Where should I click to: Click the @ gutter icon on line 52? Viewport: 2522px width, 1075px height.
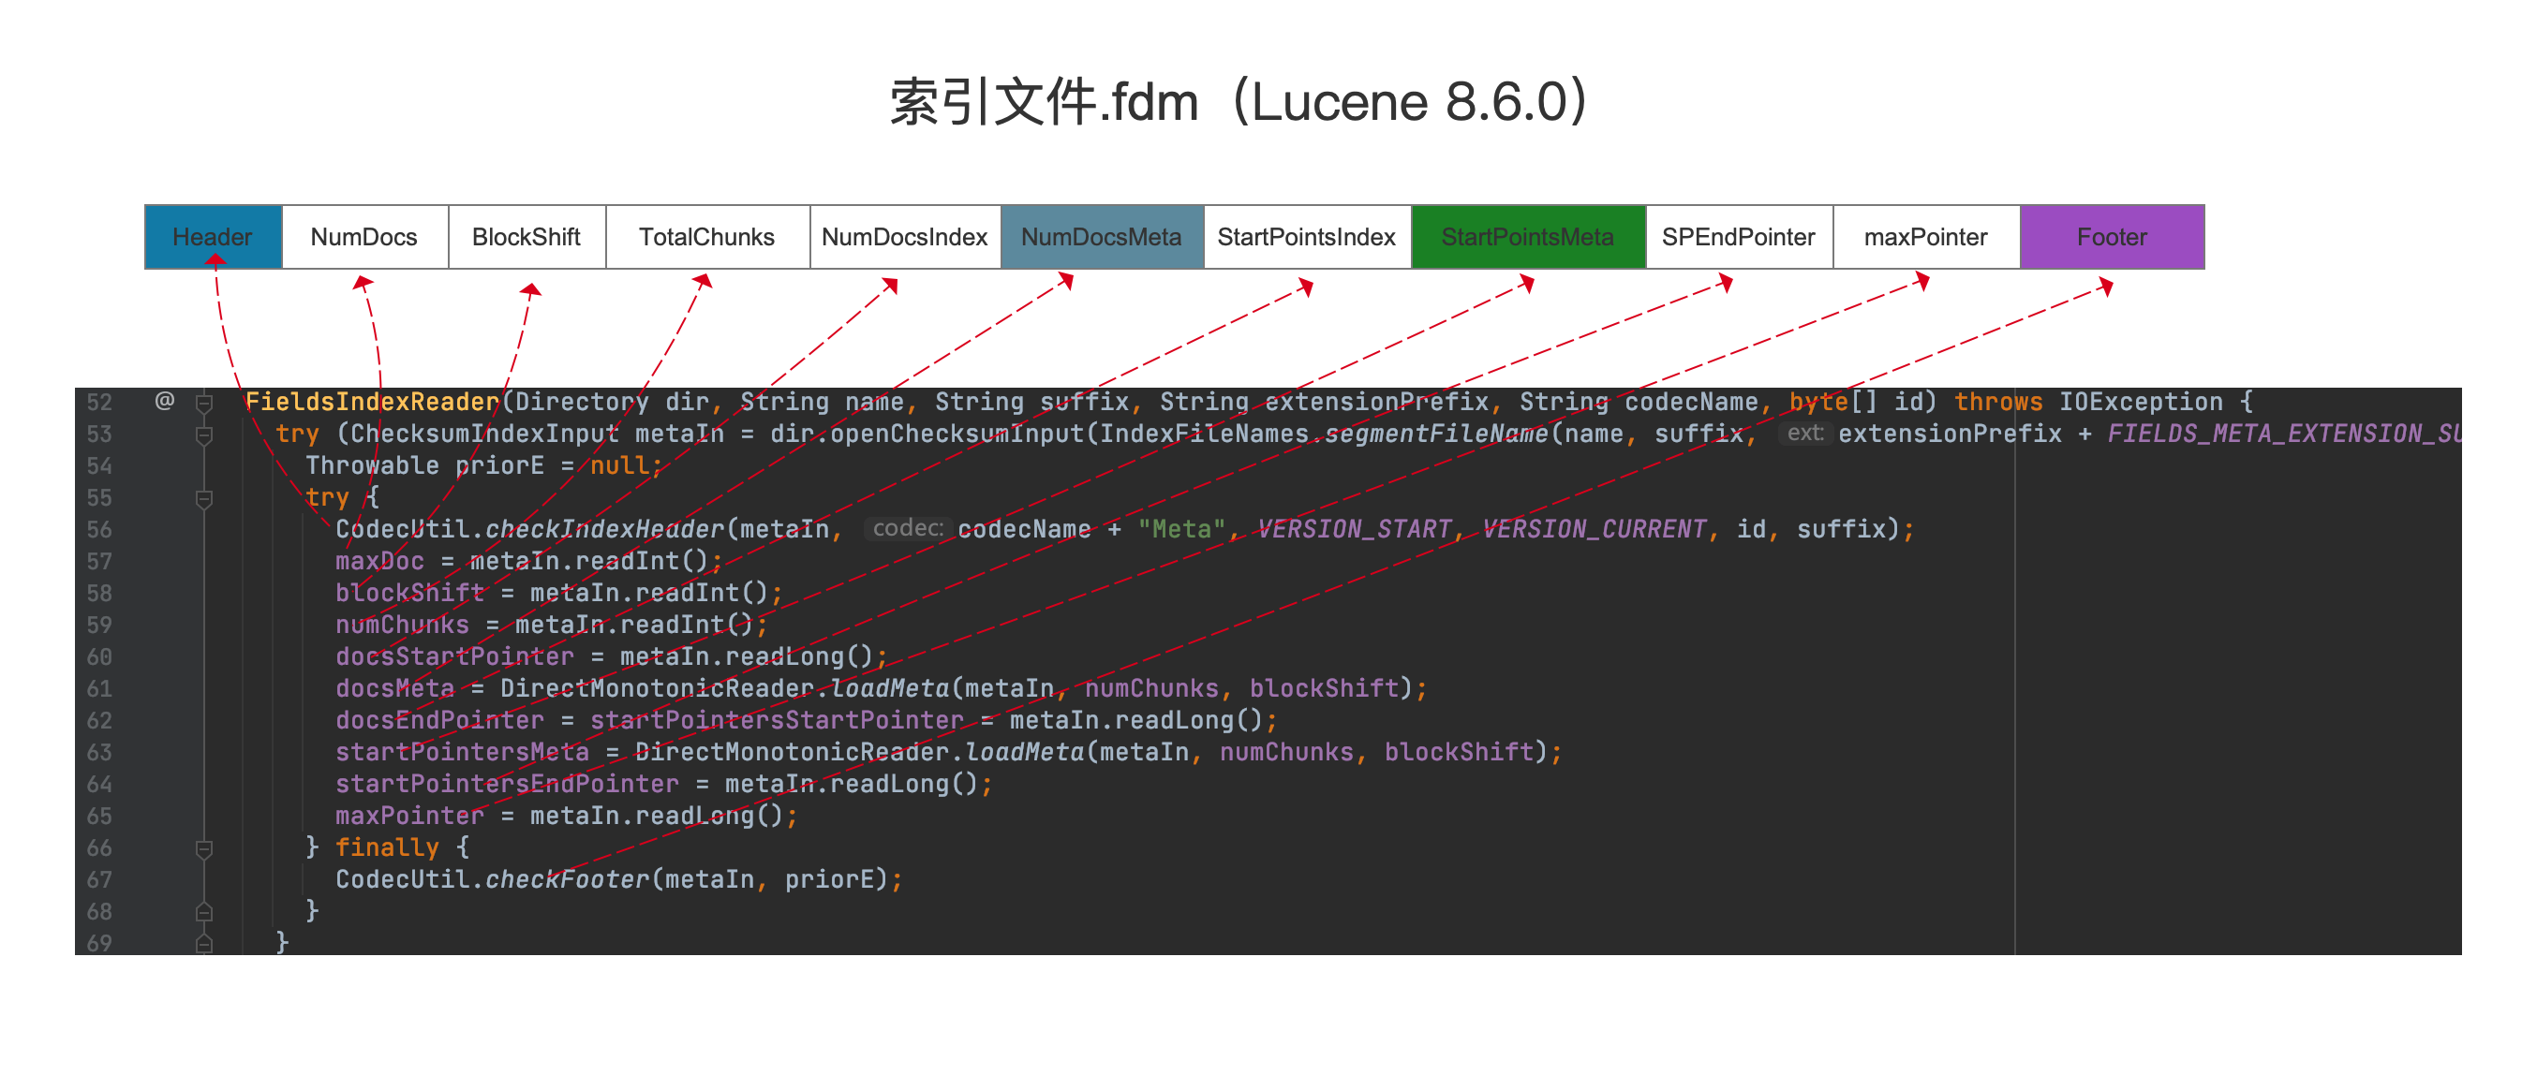(165, 400)
